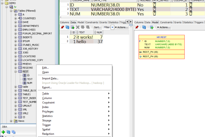Expand the Views folder in the tree
205x137 pixels.
pyautogui.click(x=11, y=121)
